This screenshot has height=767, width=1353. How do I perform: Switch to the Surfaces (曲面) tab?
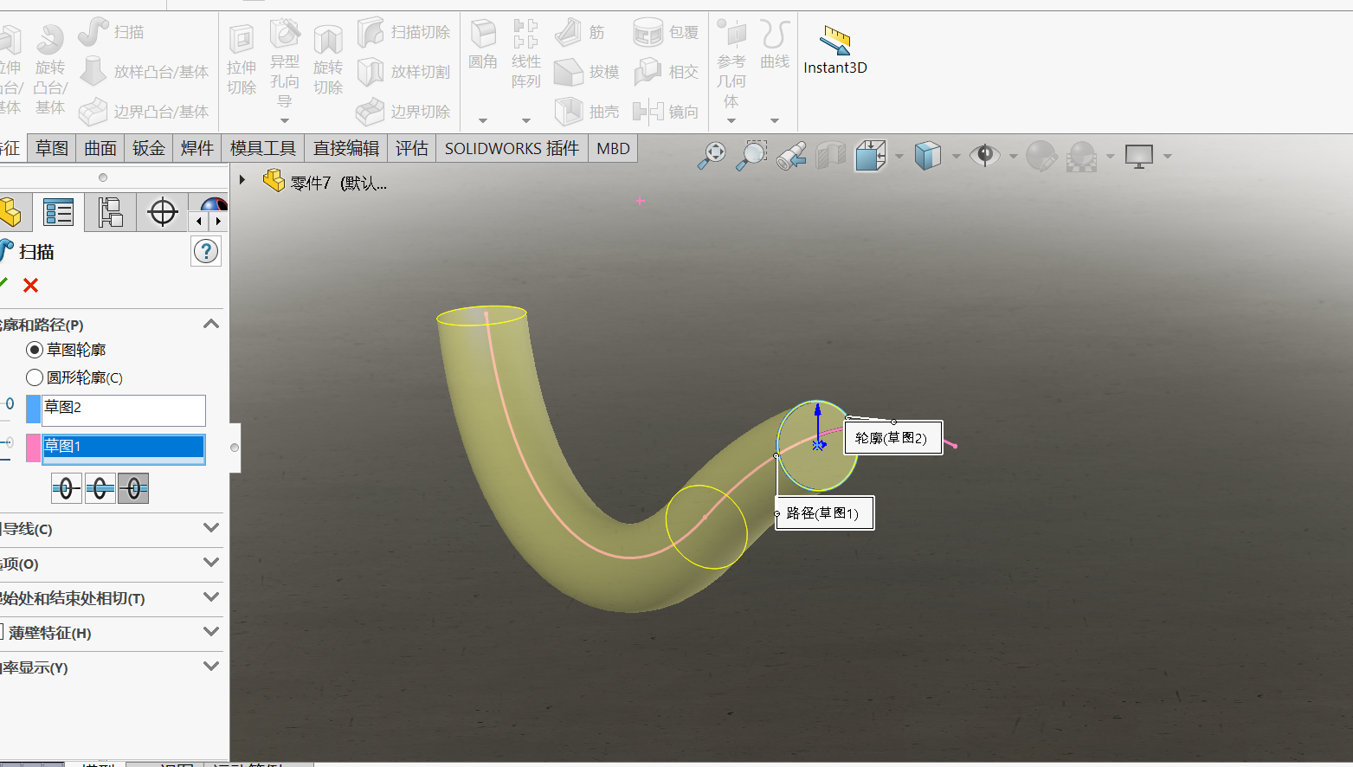pos(100,149)
